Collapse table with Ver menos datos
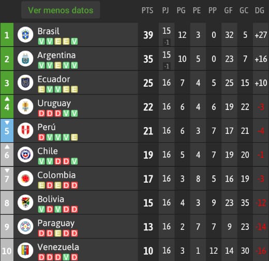 tap(61, 10)
